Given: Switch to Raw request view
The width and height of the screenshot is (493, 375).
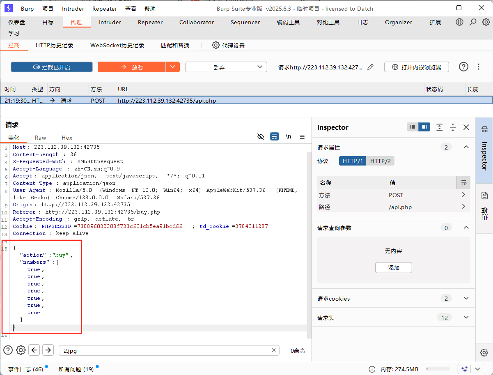Looking at the screenshot, I should click(41, 138).
